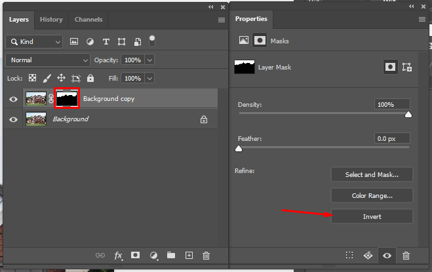Switch to the History tab
432x272 pixels.
coord(51,20)
